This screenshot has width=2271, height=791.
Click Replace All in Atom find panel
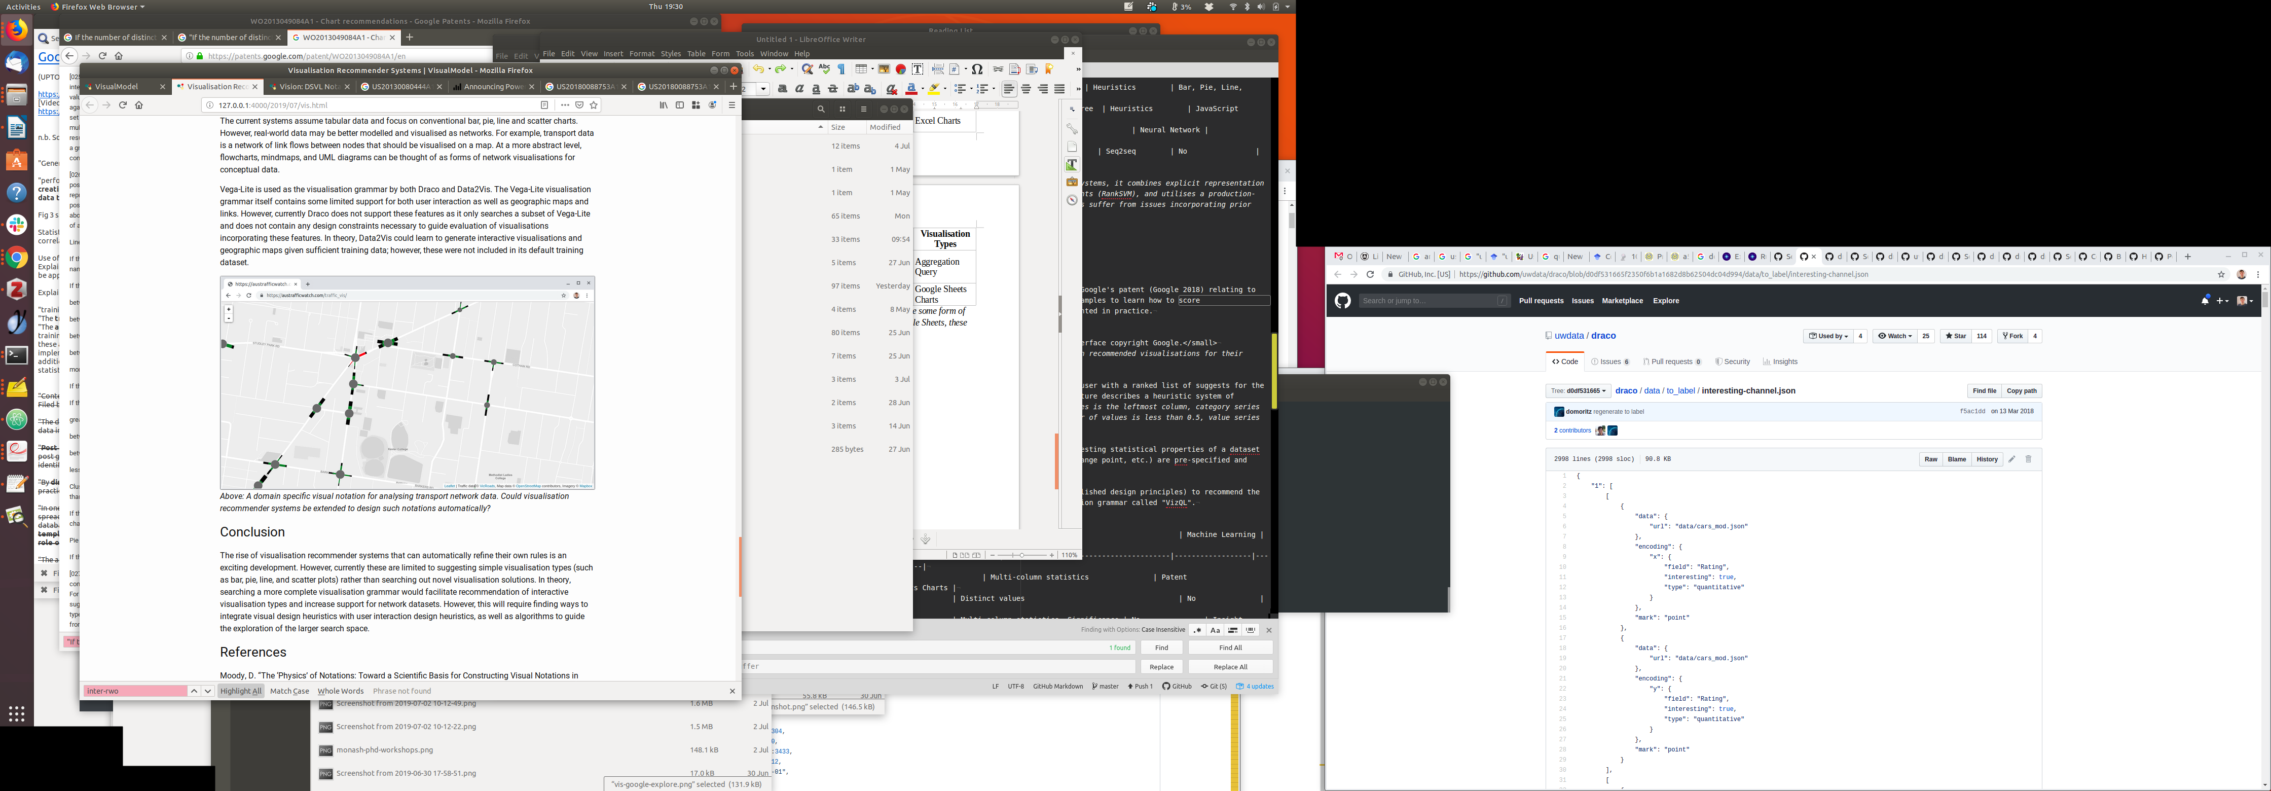click(x=1230, y=667)
